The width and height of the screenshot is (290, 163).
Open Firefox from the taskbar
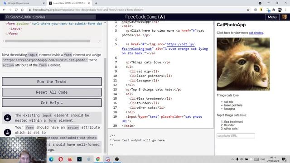70,159
